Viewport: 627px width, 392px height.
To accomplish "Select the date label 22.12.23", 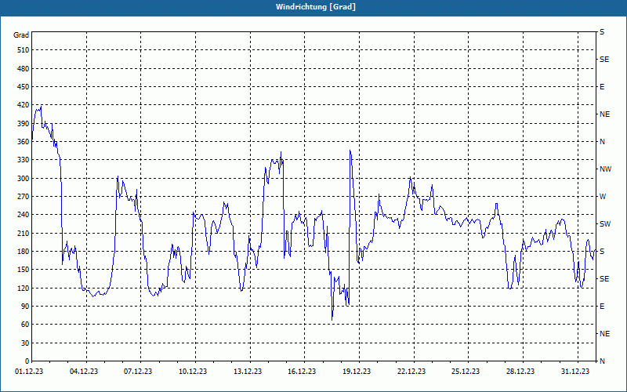I will pos(411,372).
